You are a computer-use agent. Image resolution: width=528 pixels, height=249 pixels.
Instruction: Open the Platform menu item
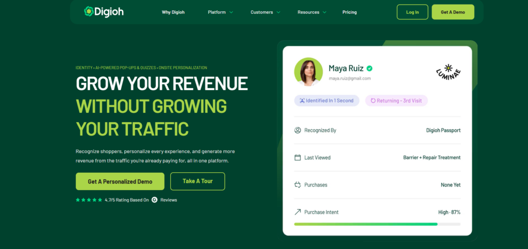(217, 12)
